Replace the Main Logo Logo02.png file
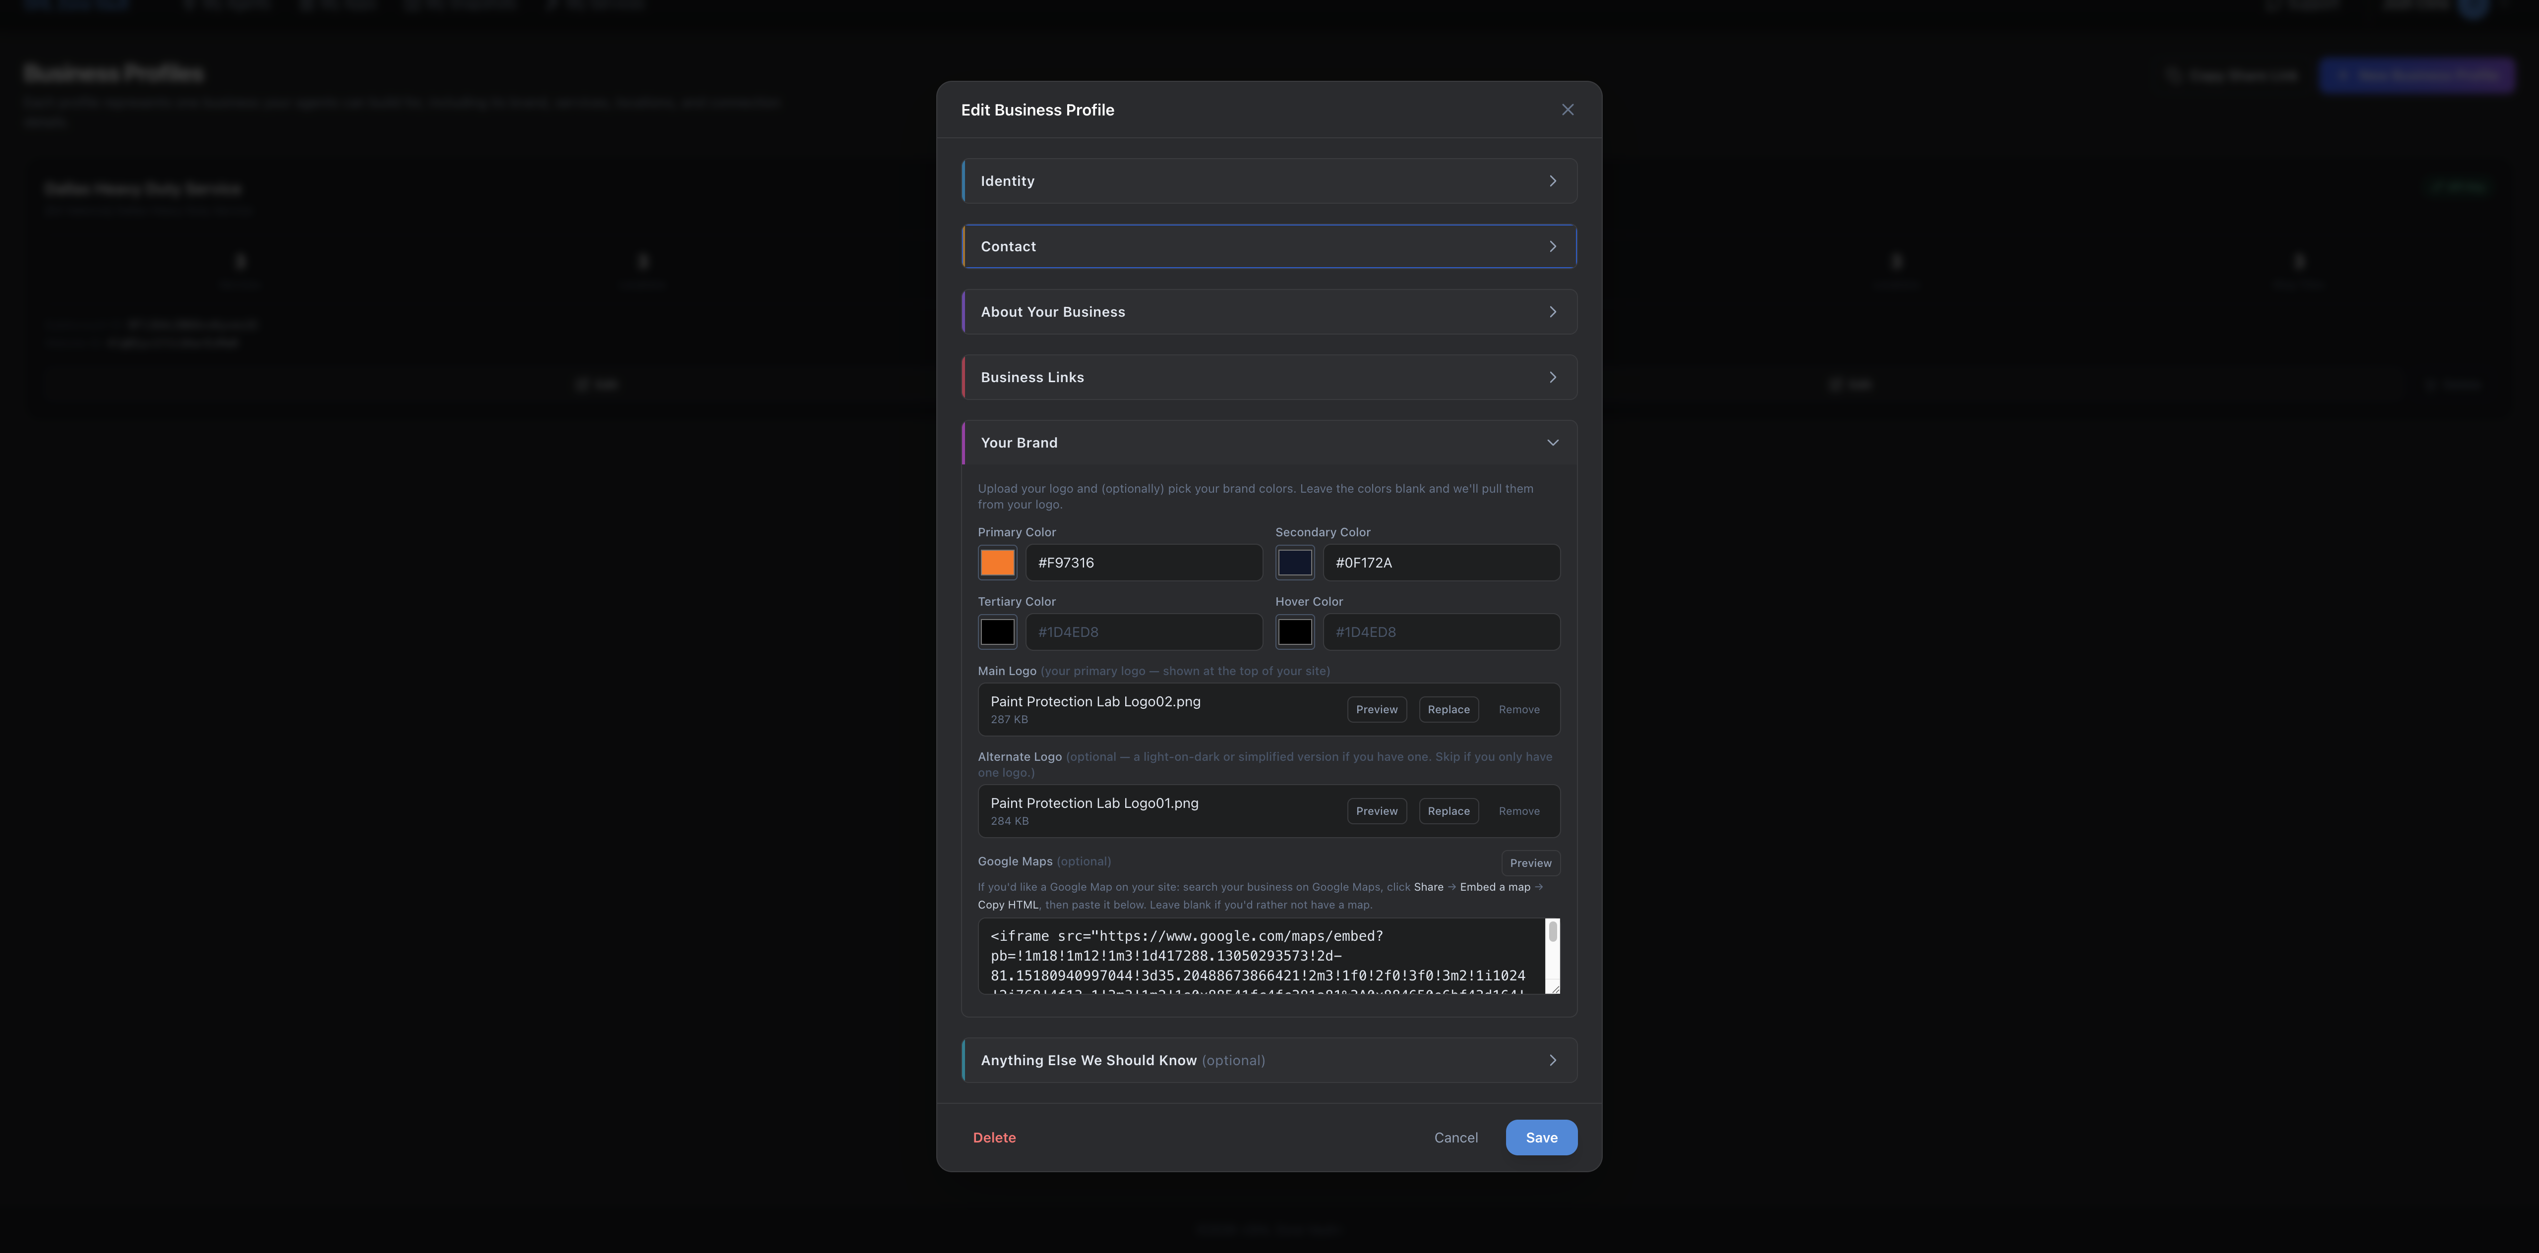The image size is (2539, 1253). pyautogui.click(x=1448, y=709)
